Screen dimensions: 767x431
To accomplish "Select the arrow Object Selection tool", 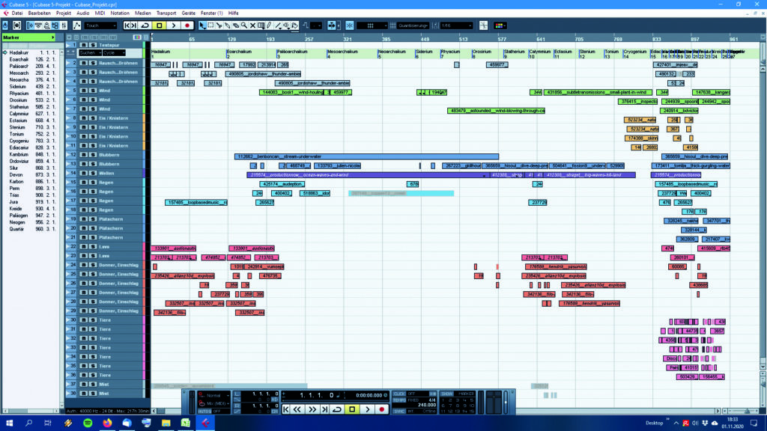I will [x=202, y=25].
